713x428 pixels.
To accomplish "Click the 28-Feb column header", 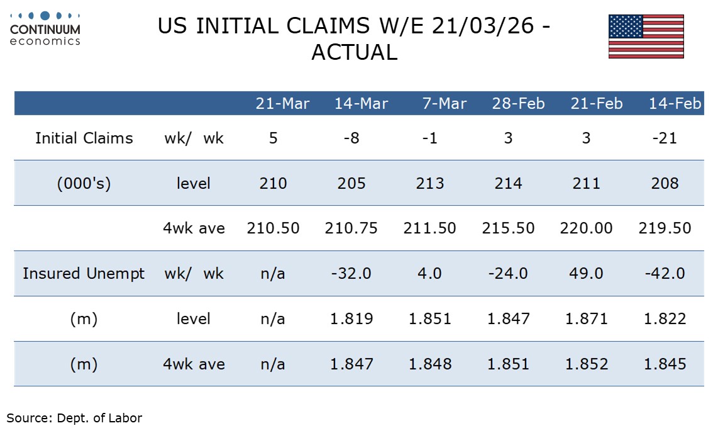I will (x=519, y=104).
